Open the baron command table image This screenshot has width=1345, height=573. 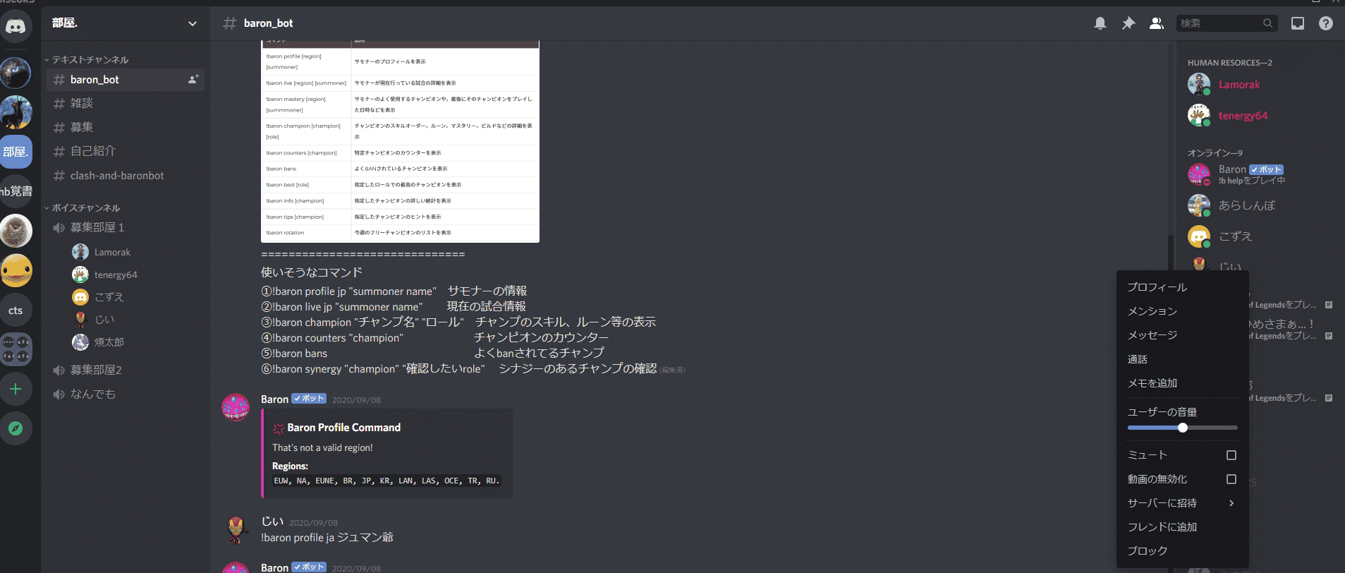click(400, 141)
